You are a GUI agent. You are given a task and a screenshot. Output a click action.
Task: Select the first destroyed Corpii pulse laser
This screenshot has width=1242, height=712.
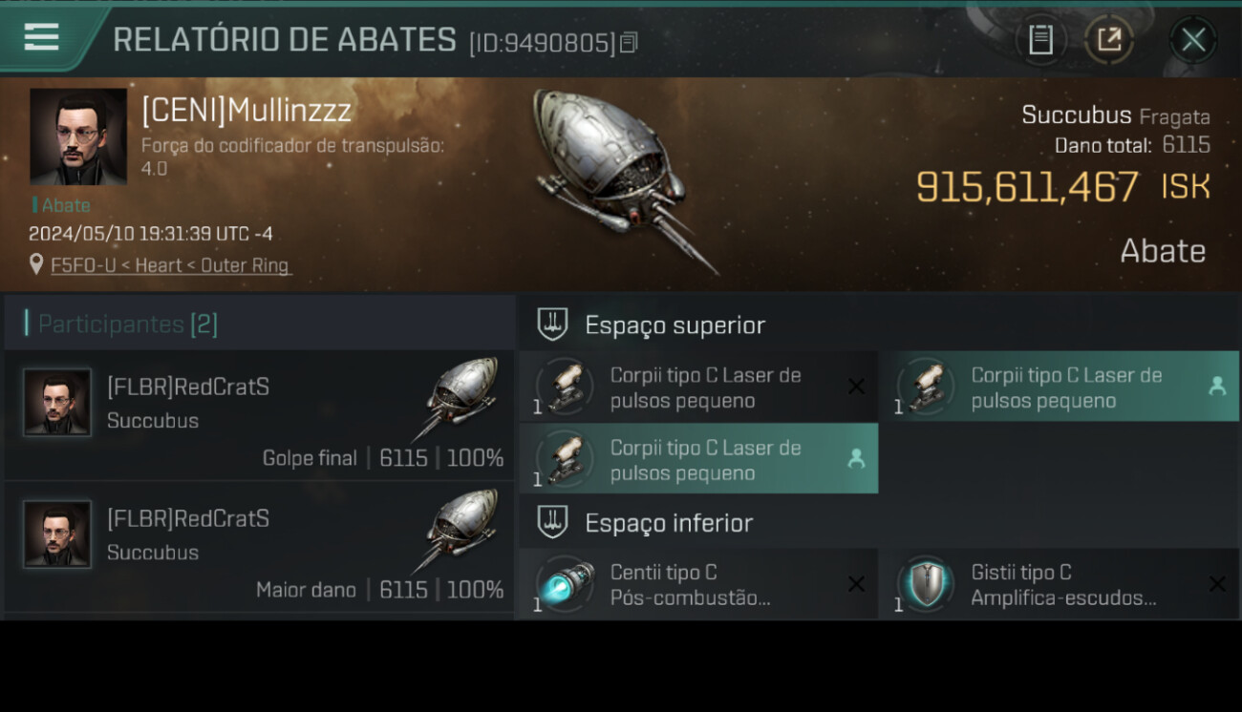(x=698, y=387)
